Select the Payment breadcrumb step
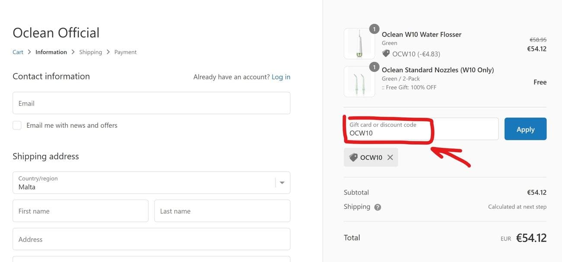Viewport: 562px width, 262px height. [125, 52]
